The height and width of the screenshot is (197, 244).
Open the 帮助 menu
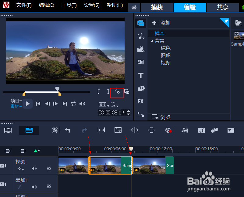115,5
